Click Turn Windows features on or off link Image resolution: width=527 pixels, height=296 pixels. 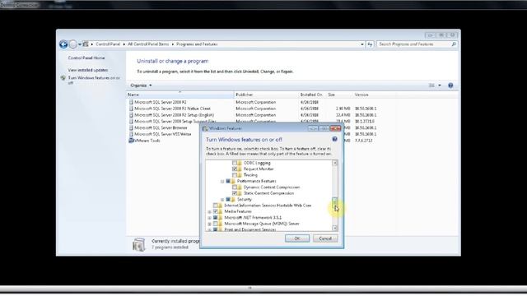(94, 81)
